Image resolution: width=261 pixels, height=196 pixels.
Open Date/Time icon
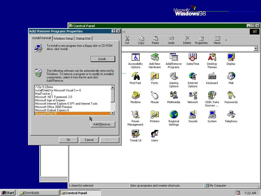click(x=193, y=59)
